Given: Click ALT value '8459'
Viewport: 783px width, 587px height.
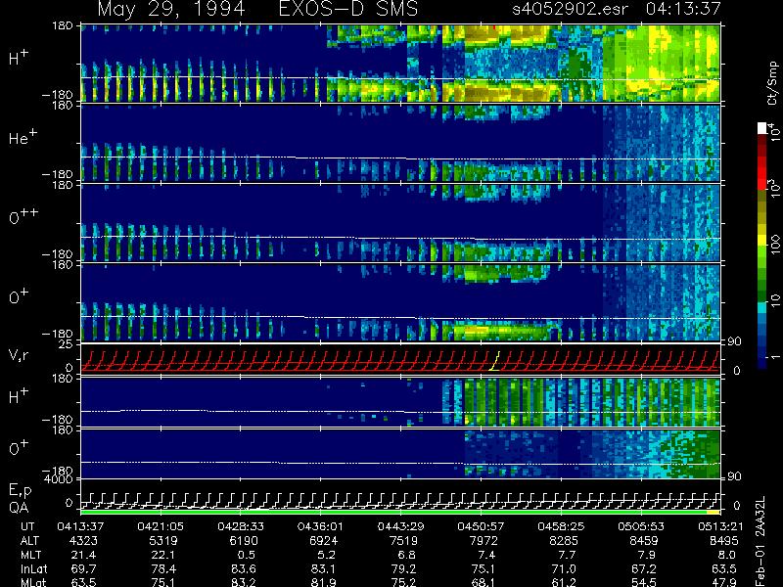Looking at the screenshot, I should 644,541.
